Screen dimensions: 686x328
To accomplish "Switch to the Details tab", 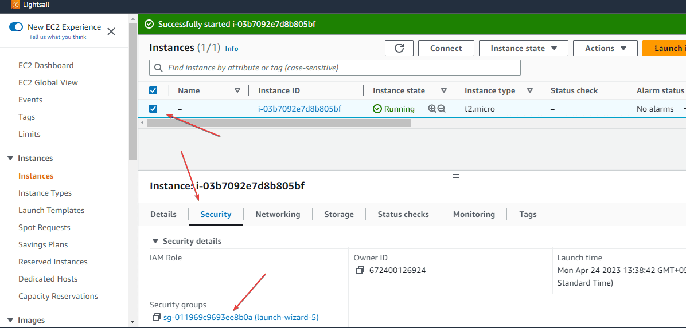I will tap(163, 215).
